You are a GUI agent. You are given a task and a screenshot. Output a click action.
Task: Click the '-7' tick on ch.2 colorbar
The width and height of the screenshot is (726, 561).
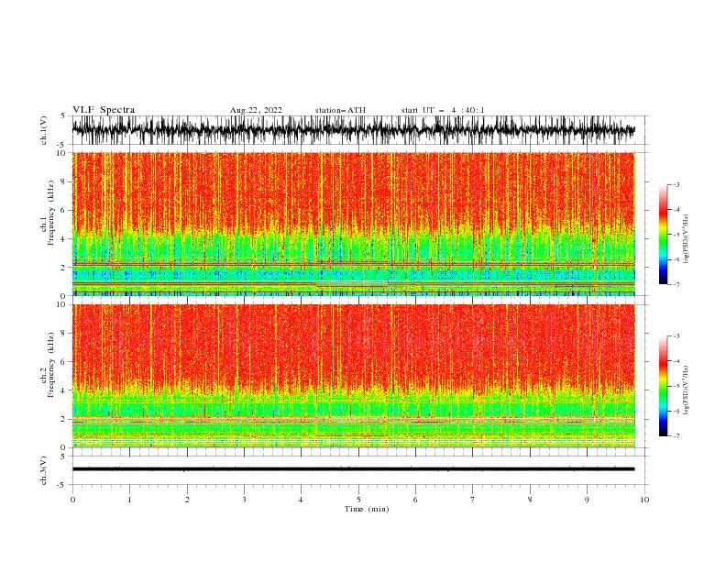point(676,436)
